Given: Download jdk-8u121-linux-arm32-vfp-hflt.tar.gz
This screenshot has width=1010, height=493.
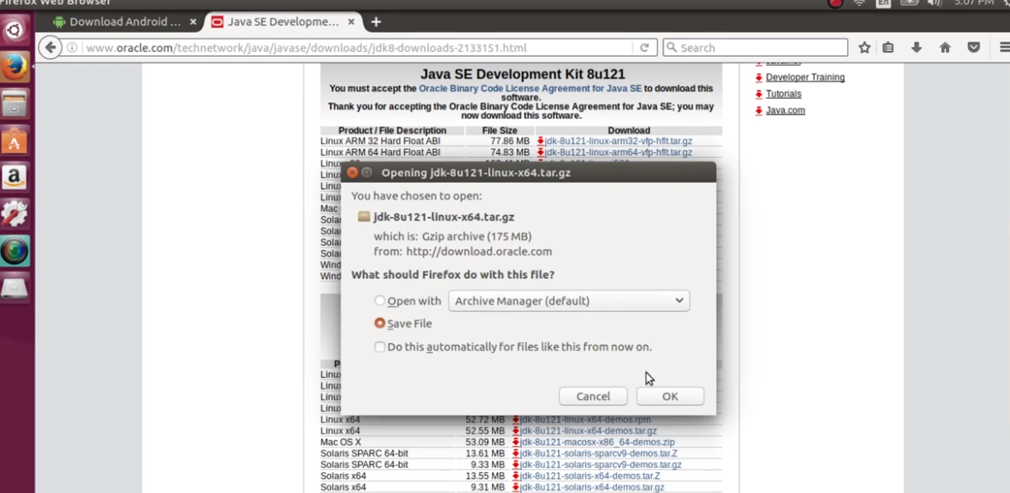Looking at the screenshot, I should click(x=618, y=142).
